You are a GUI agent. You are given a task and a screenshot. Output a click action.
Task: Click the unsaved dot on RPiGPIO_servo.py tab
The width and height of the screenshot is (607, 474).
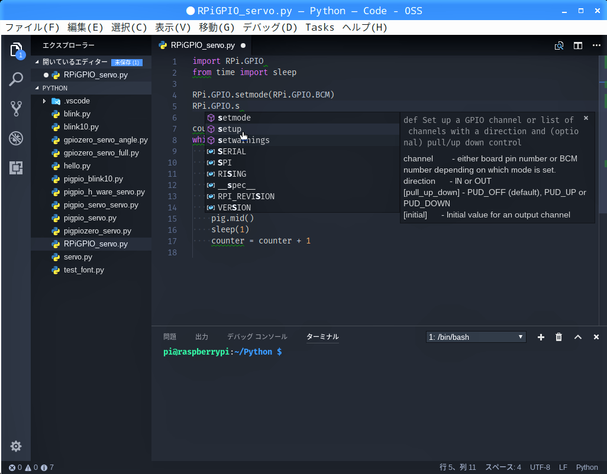pyautogui.click(x=243, y=46)
